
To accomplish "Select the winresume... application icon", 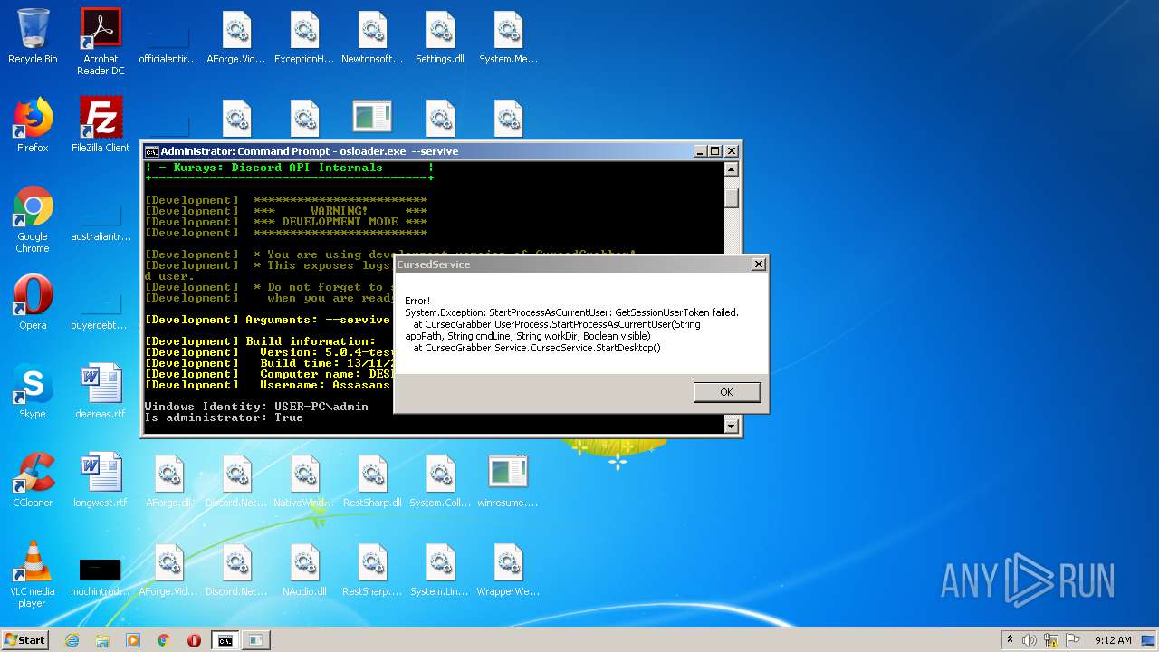I will pyautogui.click(x=508, y=481).
